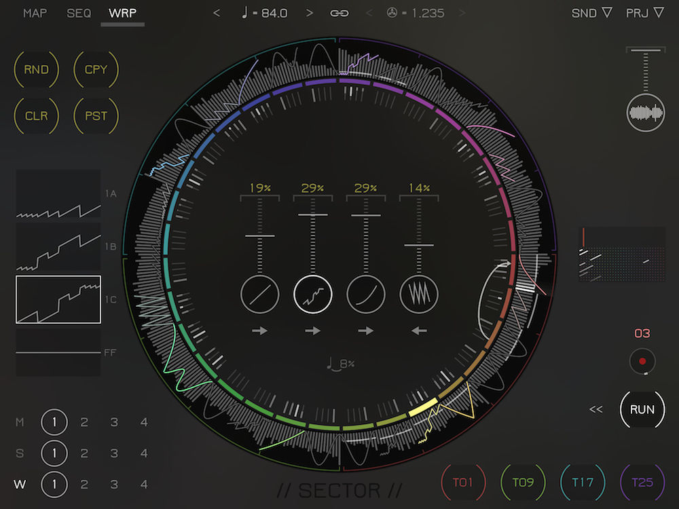Select the T25 track button
Viewport: 679px width, 509px height.
tap(642, 482)
